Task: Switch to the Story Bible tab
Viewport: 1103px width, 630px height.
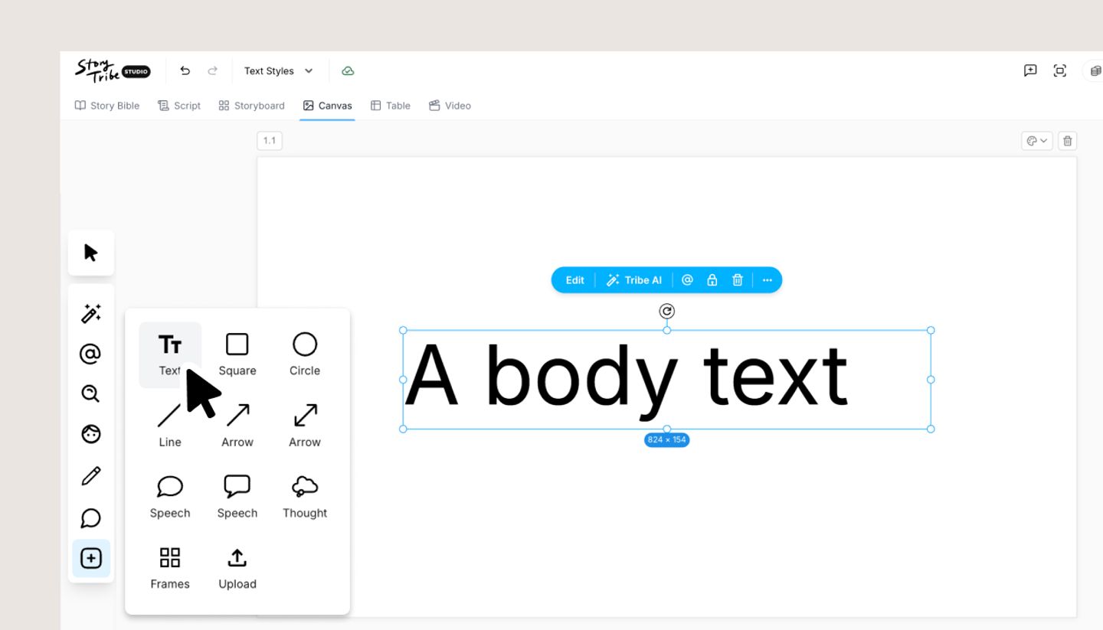Action: 107,106
